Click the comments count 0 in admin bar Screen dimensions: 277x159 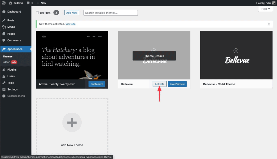[32, 3]
